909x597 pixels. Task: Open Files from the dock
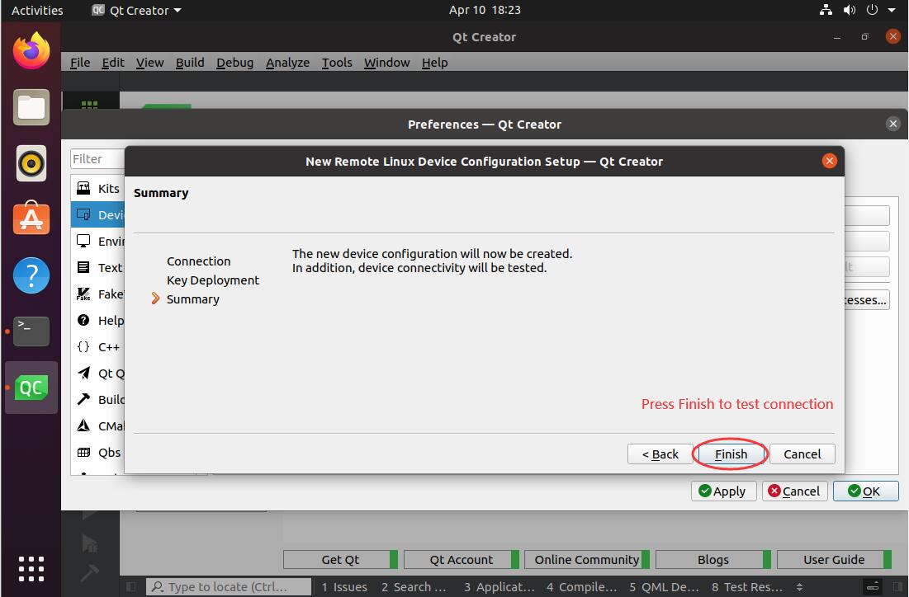click(31, 107)
